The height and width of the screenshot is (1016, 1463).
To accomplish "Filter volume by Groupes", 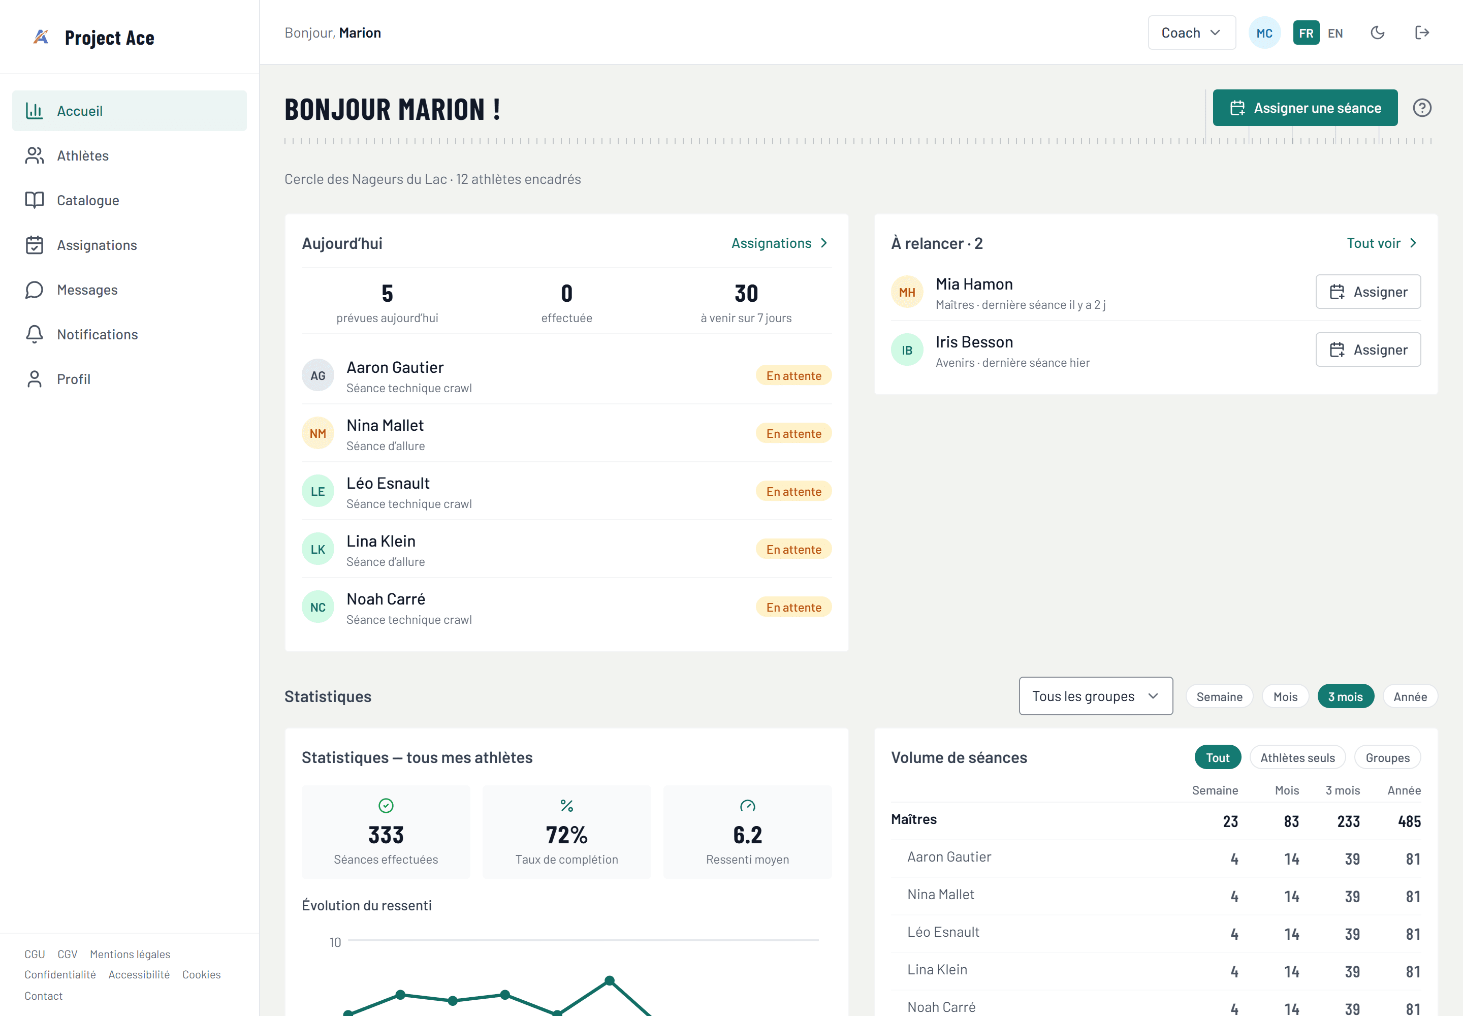I will tap(1387, 757).
